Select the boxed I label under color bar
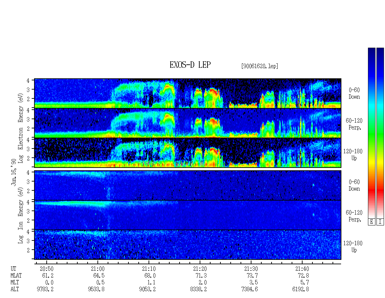The height and width of the screenshot is (298, 385). tap(380, 222)
